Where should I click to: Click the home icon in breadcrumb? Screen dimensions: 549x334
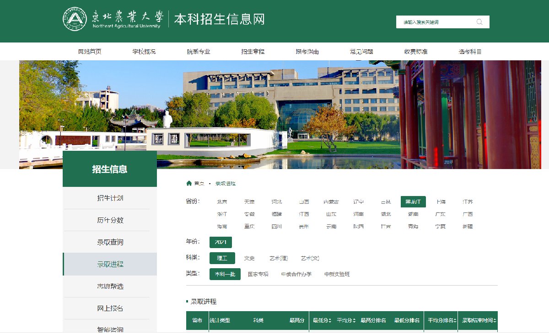(189, 183)
